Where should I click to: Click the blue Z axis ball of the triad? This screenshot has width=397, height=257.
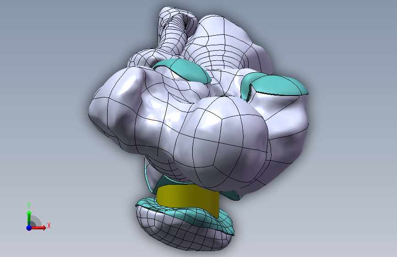pyautogui.click(x=29, y=228)
